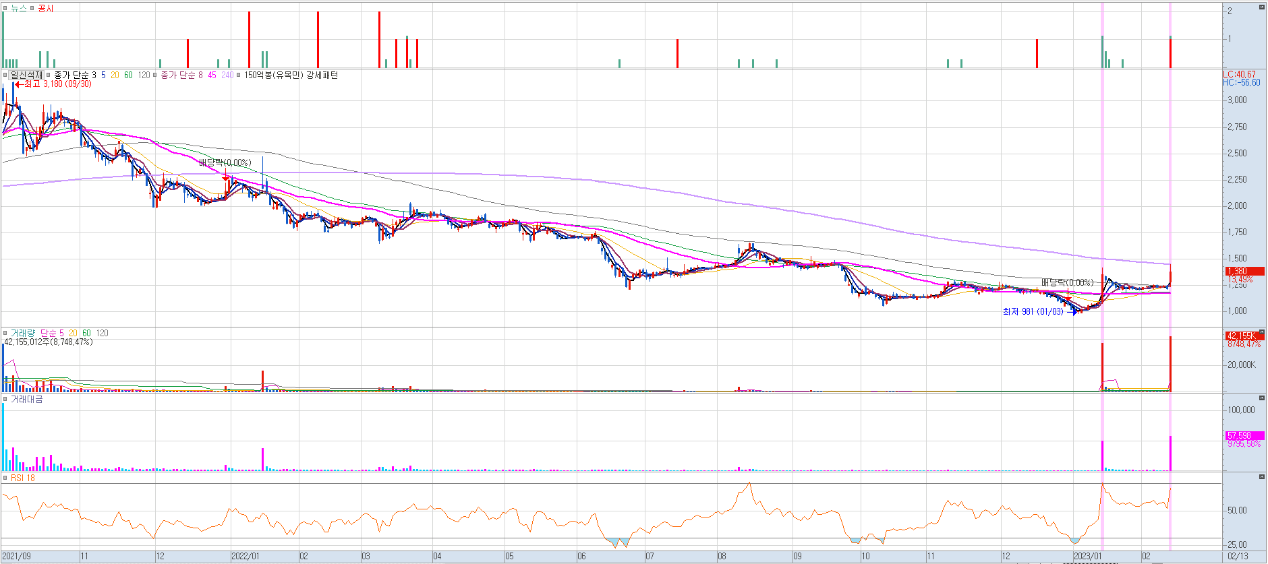Select the 거래대금 indicator label
Screen dimensions: 1268x564
coord(26,399)
